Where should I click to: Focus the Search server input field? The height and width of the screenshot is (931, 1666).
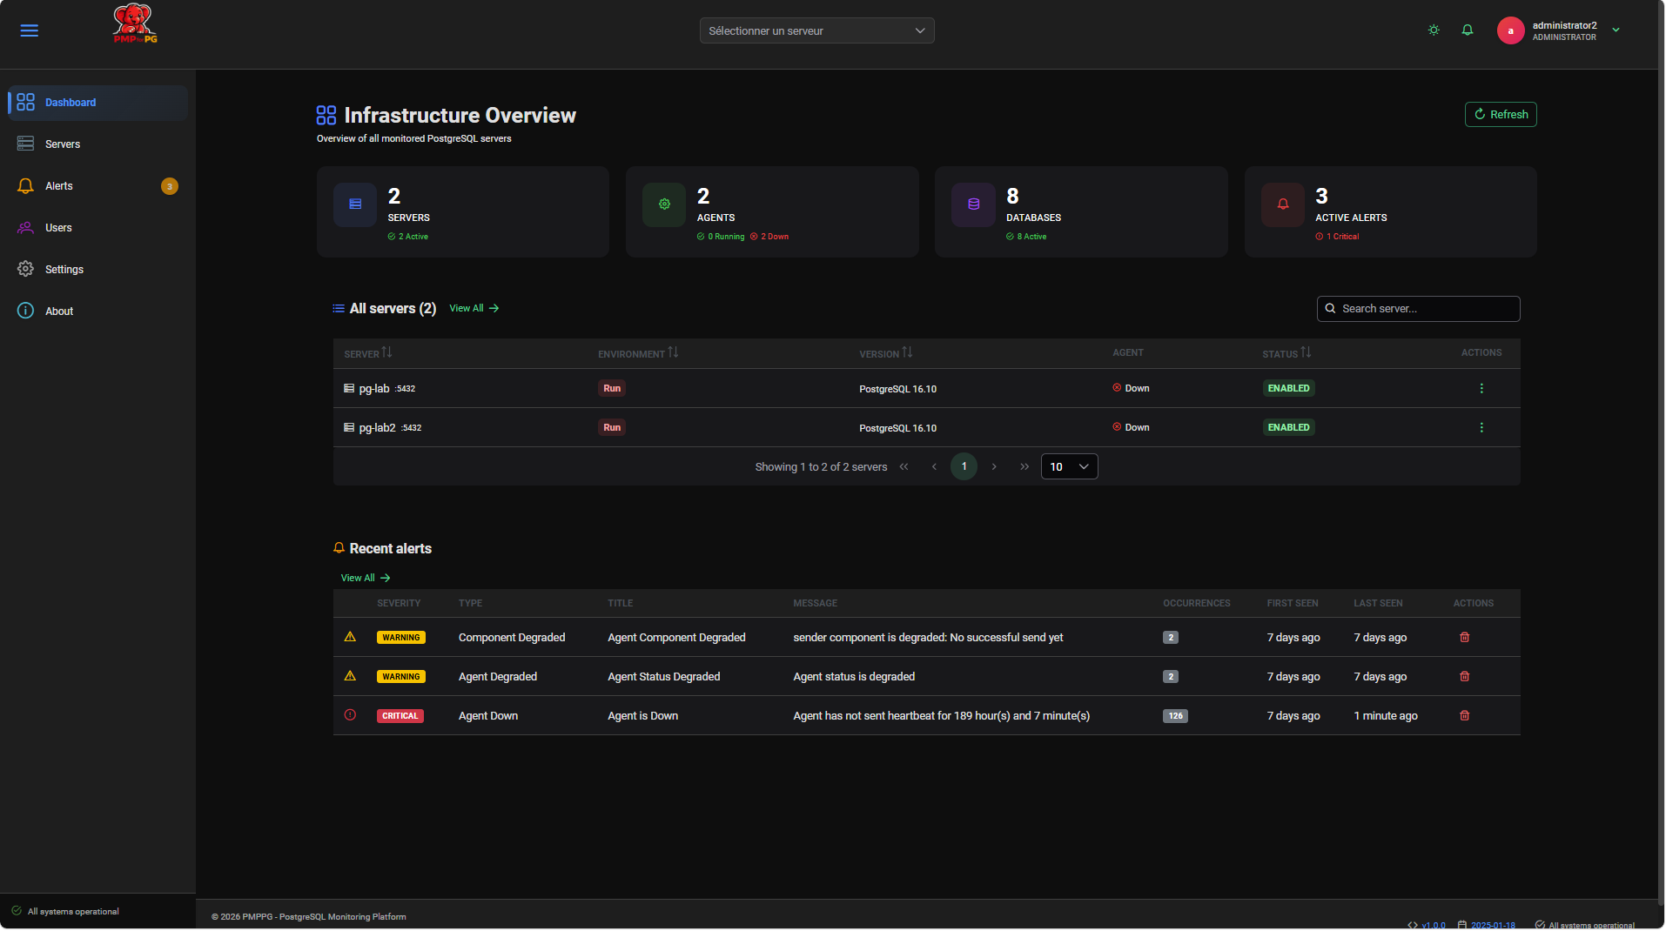coord(1418,309)
